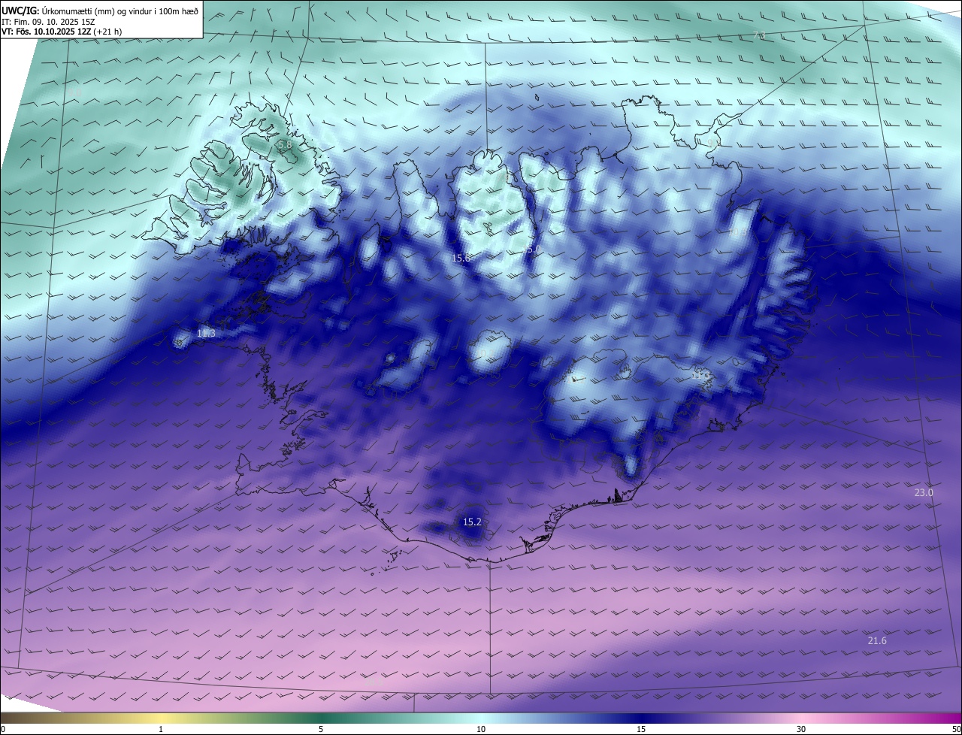Click the 5 label on the color scale
The image size is (962, 735).
point(321,729)
